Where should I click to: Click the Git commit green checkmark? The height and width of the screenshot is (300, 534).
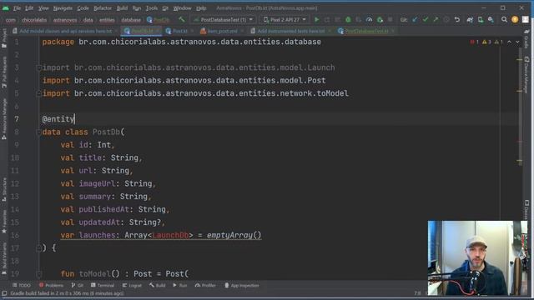click(425, 20)
